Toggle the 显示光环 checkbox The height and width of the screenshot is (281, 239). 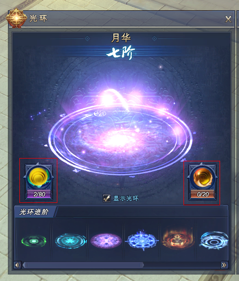pyautogui.click(x=107, y=198)
